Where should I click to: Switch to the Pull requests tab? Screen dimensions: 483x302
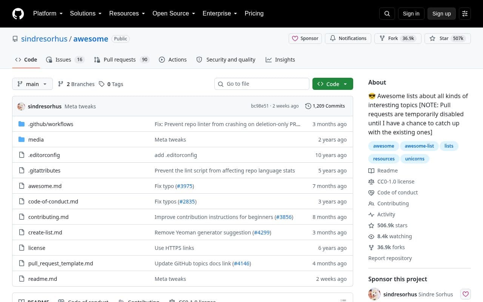[122, 60]
